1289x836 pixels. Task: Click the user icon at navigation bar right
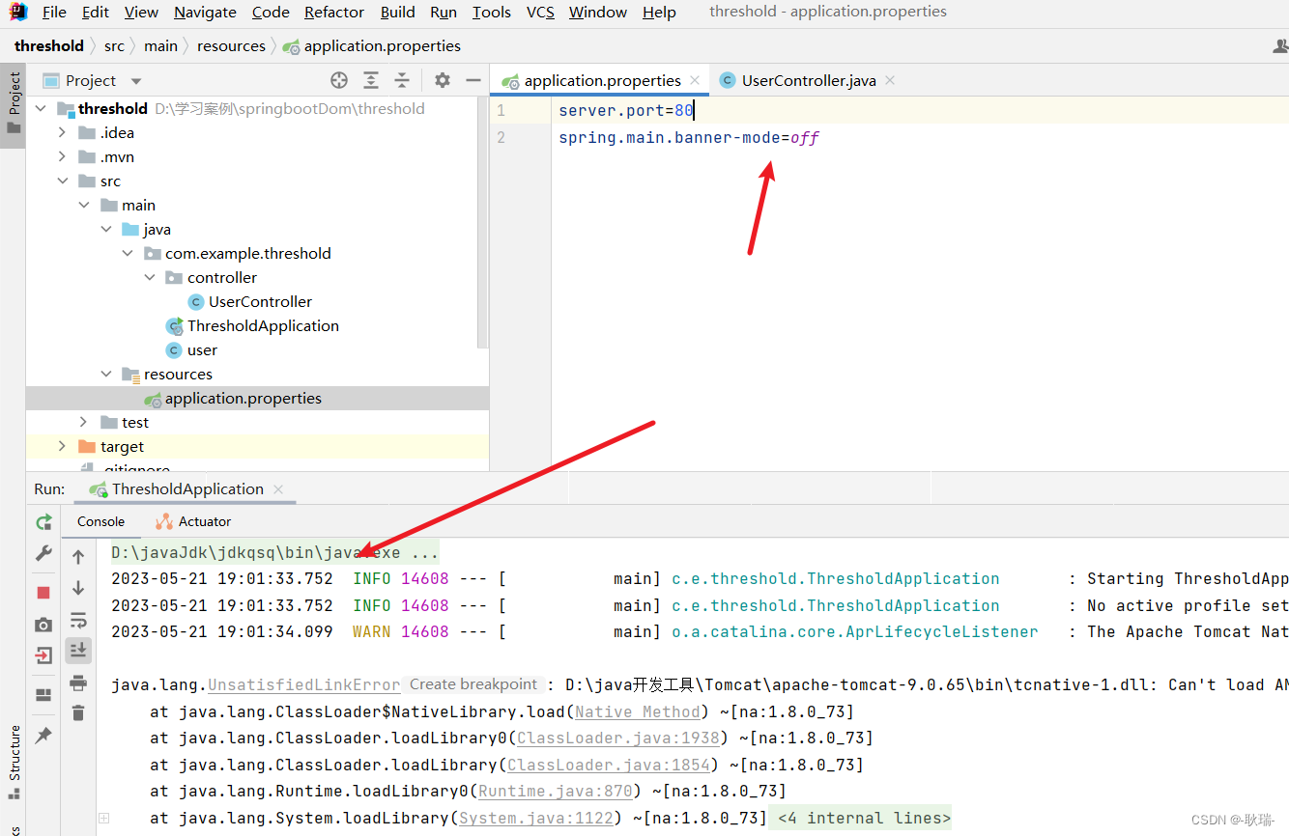1281,45
